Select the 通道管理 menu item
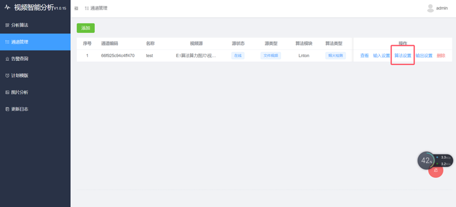Viewport: 456px width, 207px height. (x=35, y=42)
